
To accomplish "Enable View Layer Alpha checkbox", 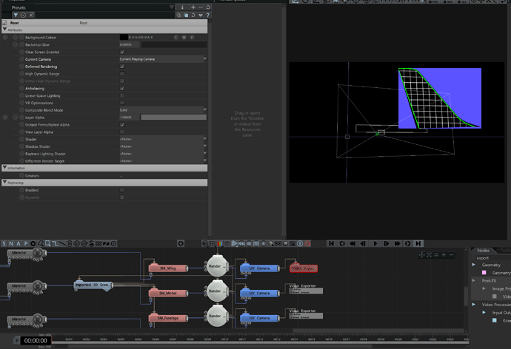I will click(122, 132).
